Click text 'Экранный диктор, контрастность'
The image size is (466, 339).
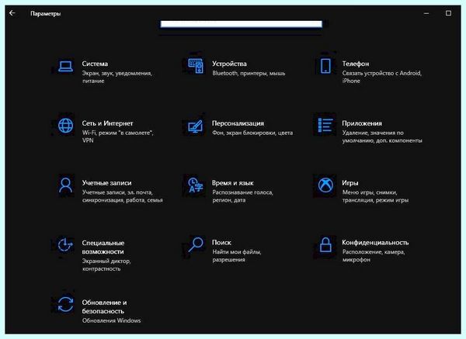(106, 265)
